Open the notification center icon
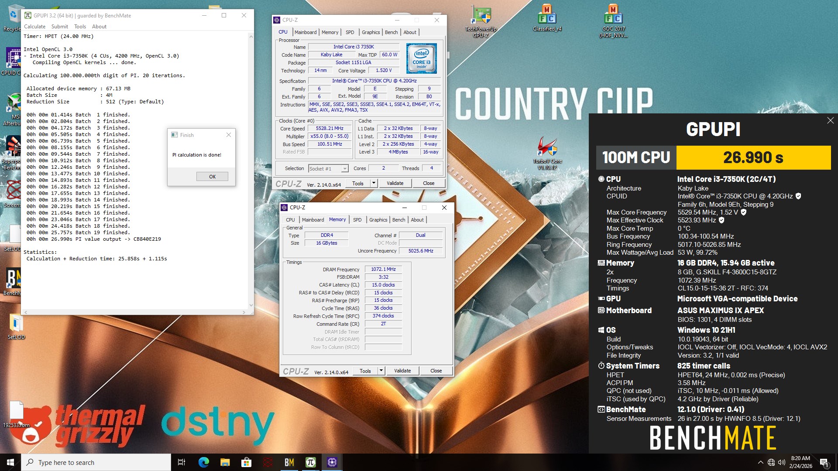838x471 pixels. (824, 462)
